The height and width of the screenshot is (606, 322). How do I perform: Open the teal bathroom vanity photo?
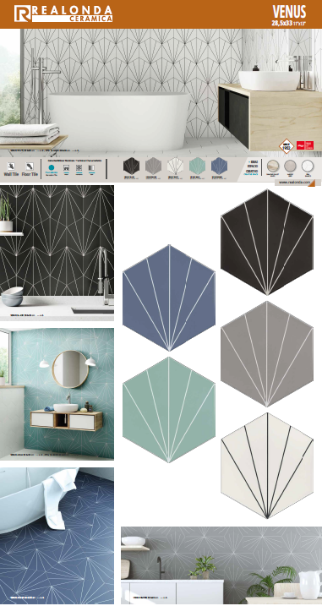(x=57, y=394)
